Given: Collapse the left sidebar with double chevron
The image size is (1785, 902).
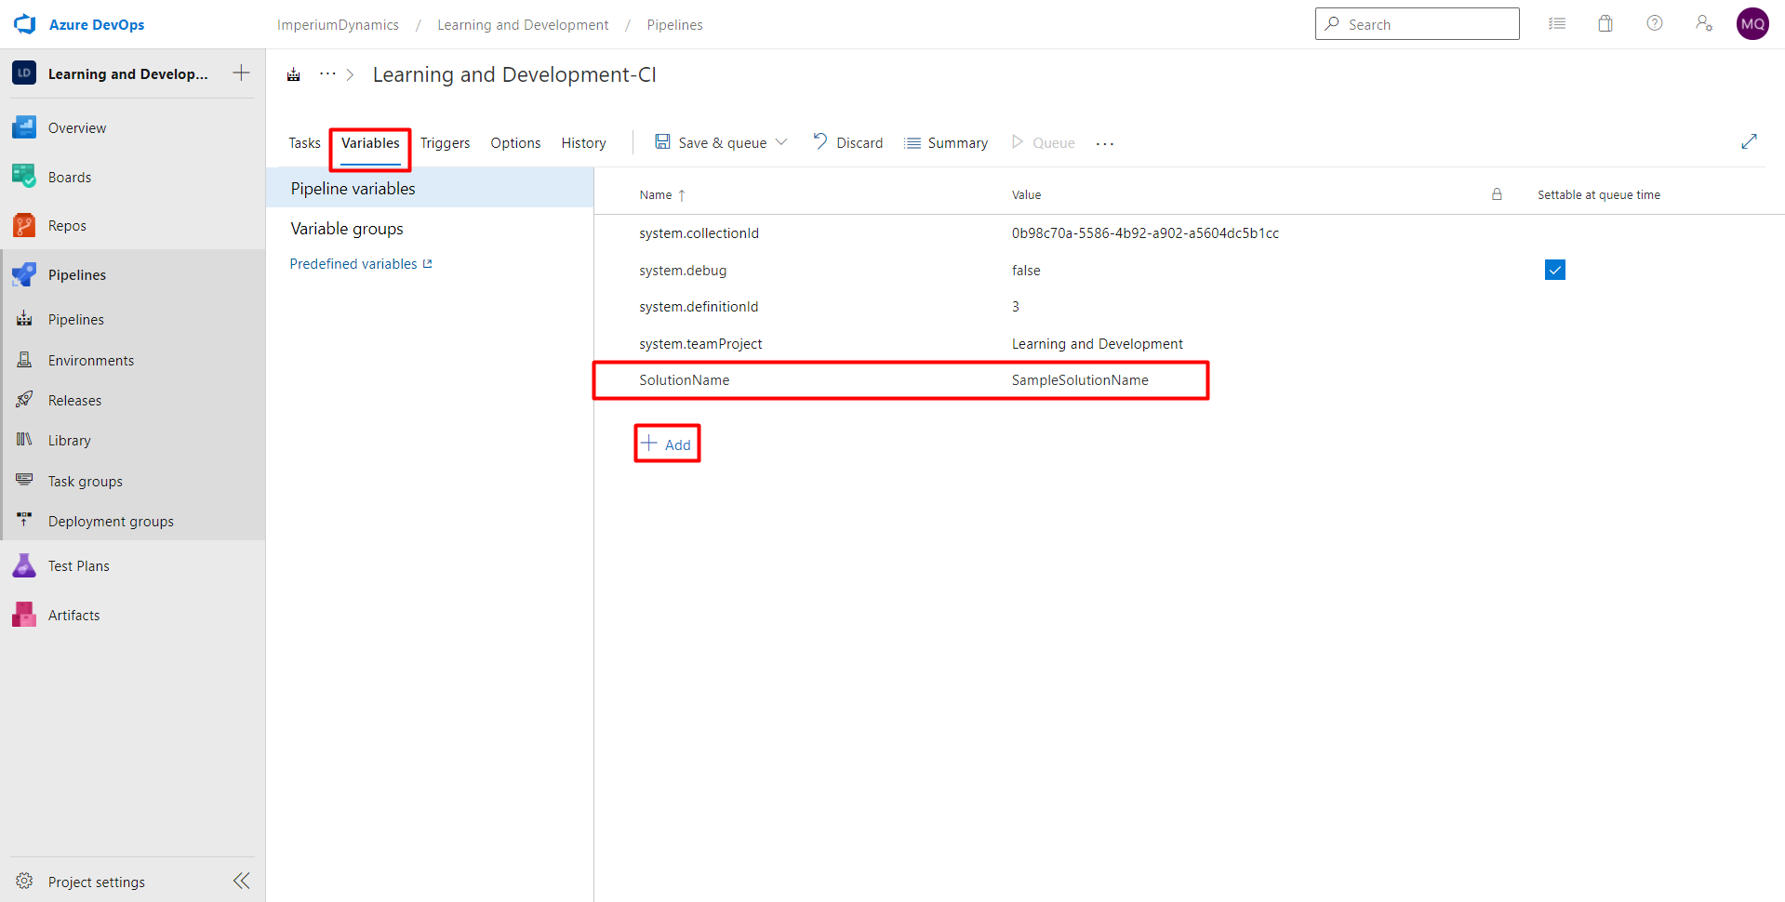Looking at the screenshot, I should click(x=241, y=881).
